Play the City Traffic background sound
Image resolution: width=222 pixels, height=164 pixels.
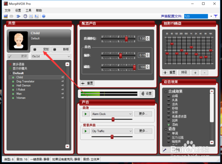click(86, 131)
